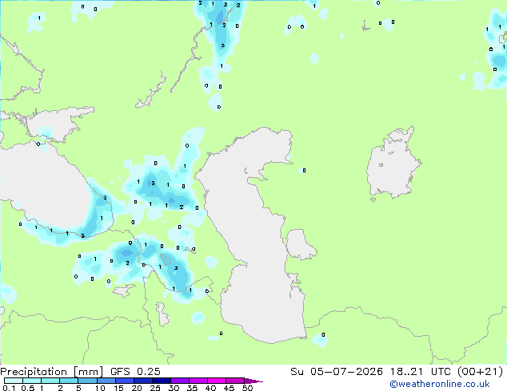Click the 20 to 25 mm legend swatch

[142, 381]
